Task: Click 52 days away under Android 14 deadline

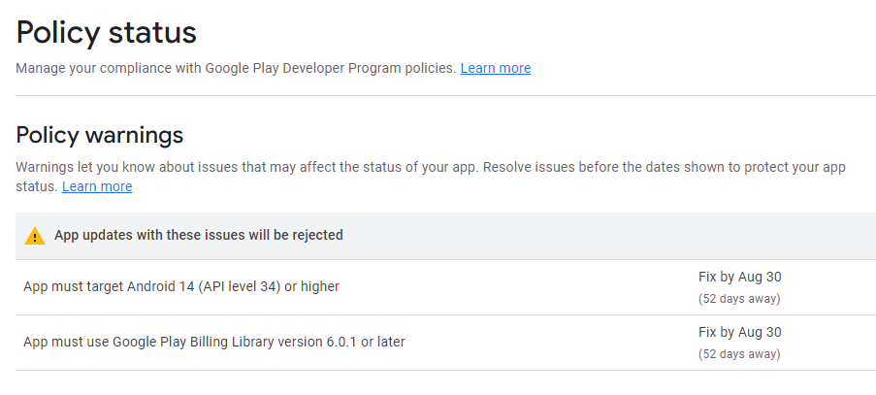Action: (739, 299)
